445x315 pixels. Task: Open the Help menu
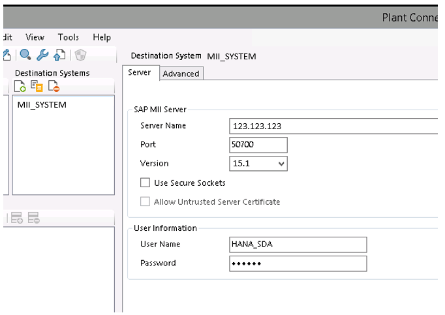[102, 37]
